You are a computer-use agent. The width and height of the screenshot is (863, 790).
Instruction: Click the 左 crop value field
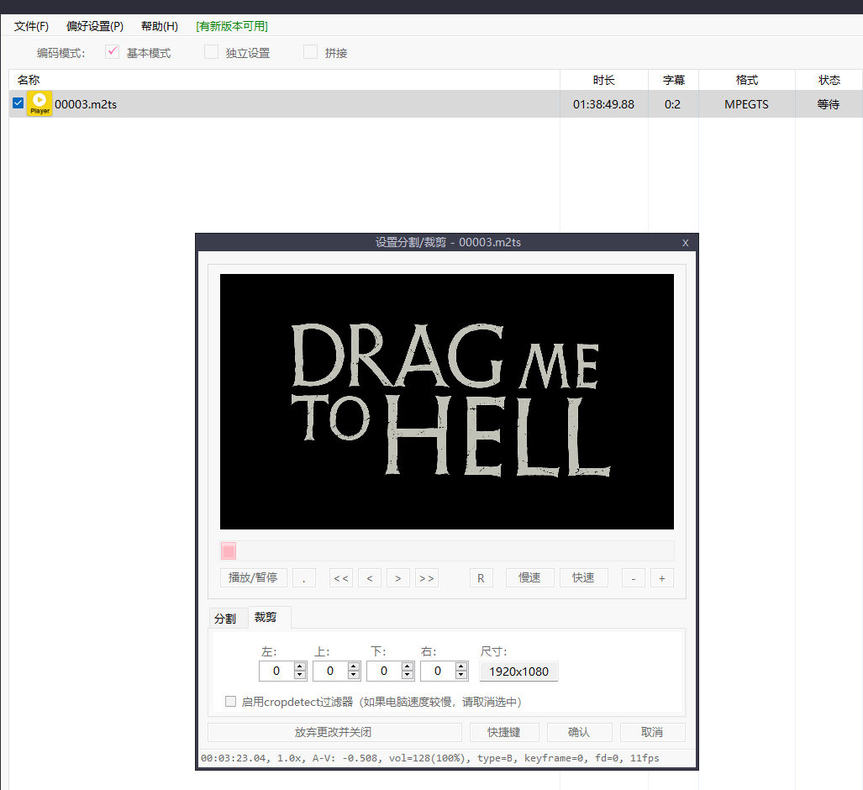coord(276,671)
